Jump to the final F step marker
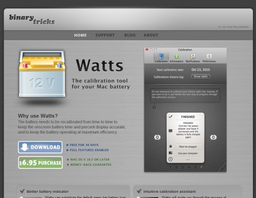Viewport: 256px width, 198px height. pos(202,167)
